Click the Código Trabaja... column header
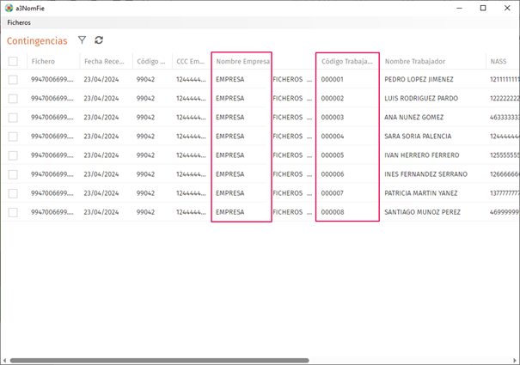Screen dimensions: 520x365 [x=347, y=61]
